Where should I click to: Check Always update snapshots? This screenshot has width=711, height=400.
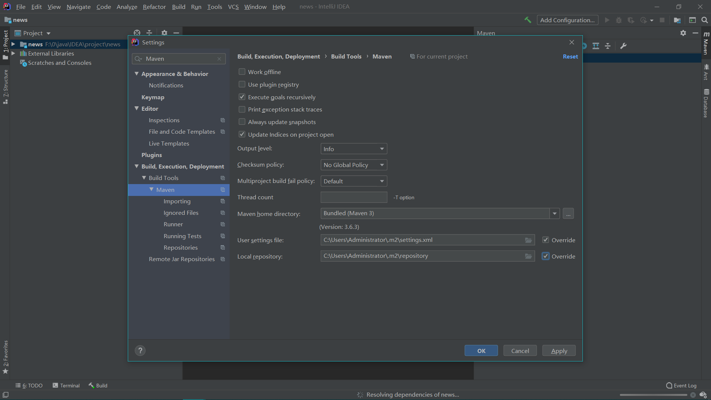242,122
